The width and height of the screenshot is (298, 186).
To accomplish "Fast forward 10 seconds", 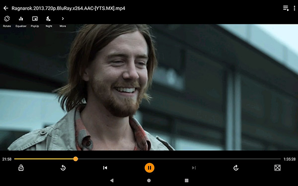I will (236, 168).
